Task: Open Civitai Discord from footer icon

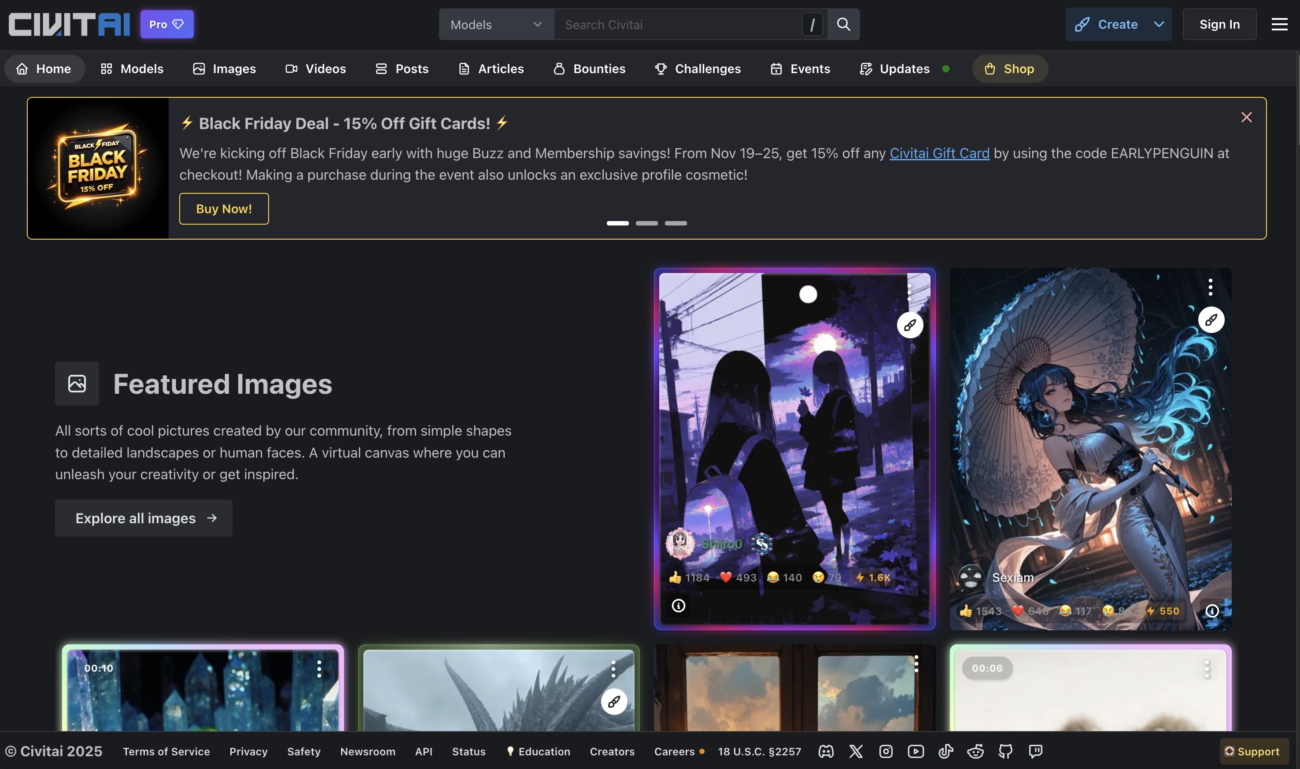Action: [826, 751]
